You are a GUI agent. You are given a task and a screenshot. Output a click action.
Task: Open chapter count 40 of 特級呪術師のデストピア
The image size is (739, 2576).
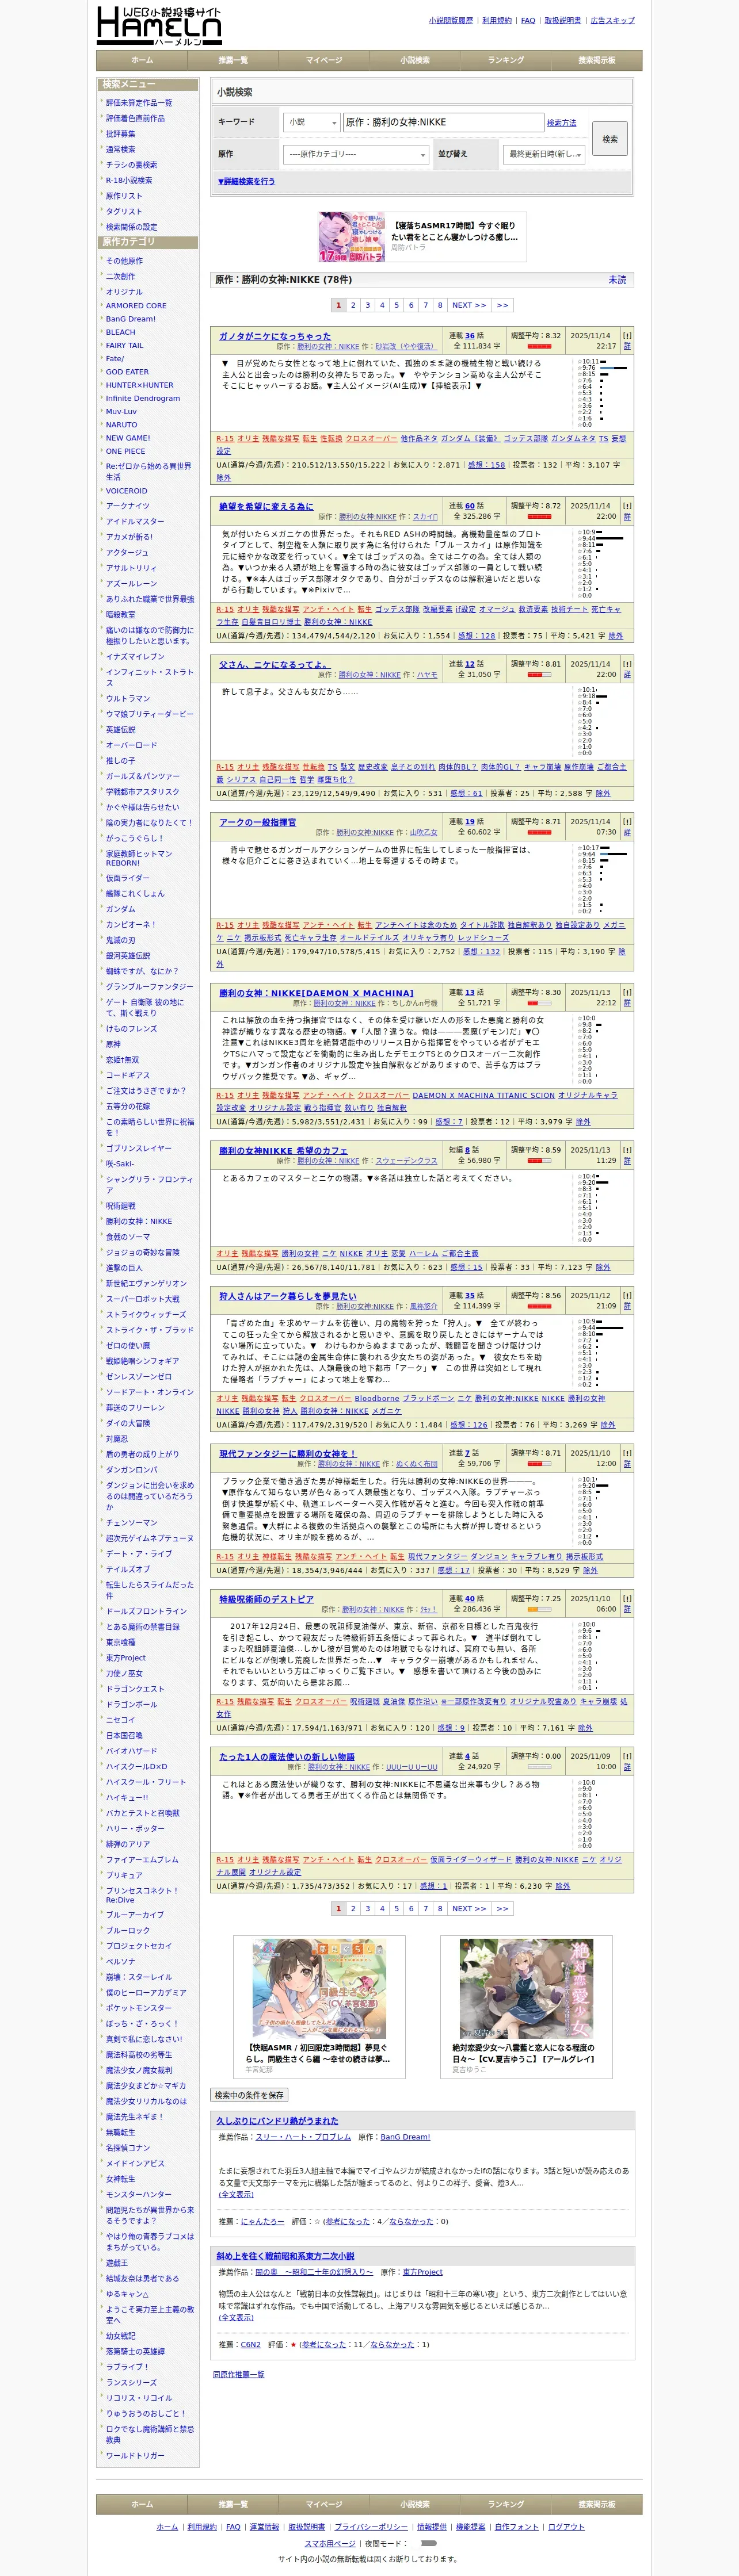coord(470,1599)
